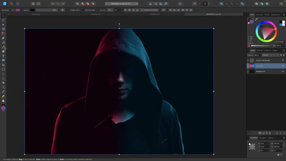Hide the Curves Adjustment layer

[283, 60]
